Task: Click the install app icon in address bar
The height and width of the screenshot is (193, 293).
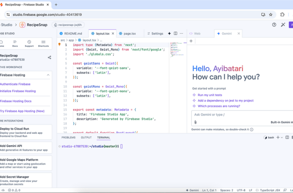Action: tap(263, 14)
